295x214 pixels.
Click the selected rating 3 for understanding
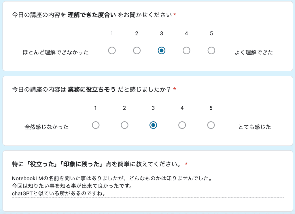pyautogui.click(x=162, y=50)
